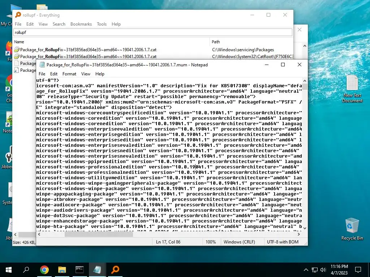Click the microsoft-windows-ppiproedition line
This screenshot has width=370, height=277.
point(169,161)
